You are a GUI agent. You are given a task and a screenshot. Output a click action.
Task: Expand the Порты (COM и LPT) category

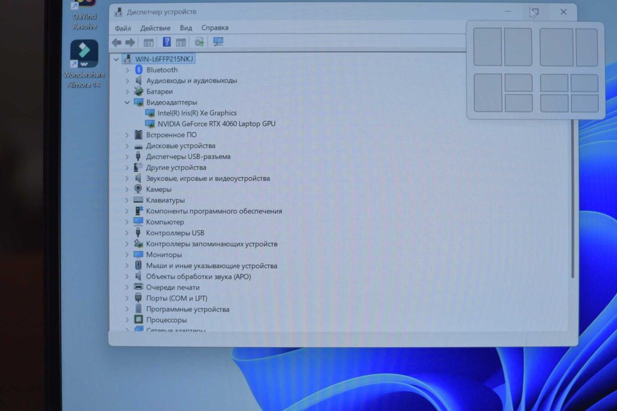[127, 298]
